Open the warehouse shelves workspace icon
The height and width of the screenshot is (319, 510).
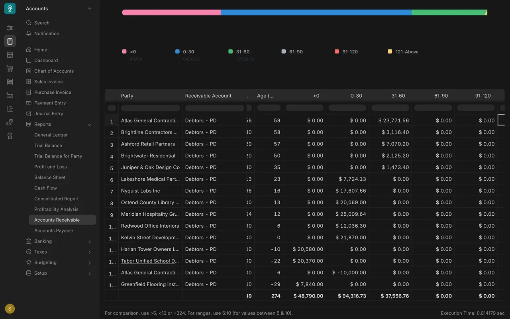tap(10, 82)
